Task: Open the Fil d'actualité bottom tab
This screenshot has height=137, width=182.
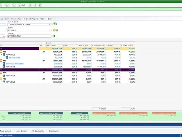Action: tap(38, 131)
